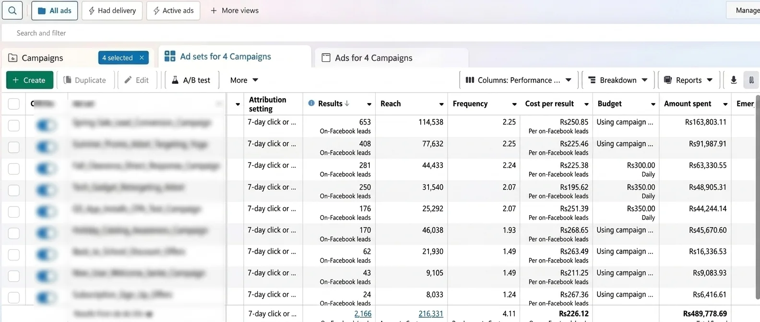This screenshot has height=322, width=760.
Task: Click the Edit button
Action: point(137,80)
